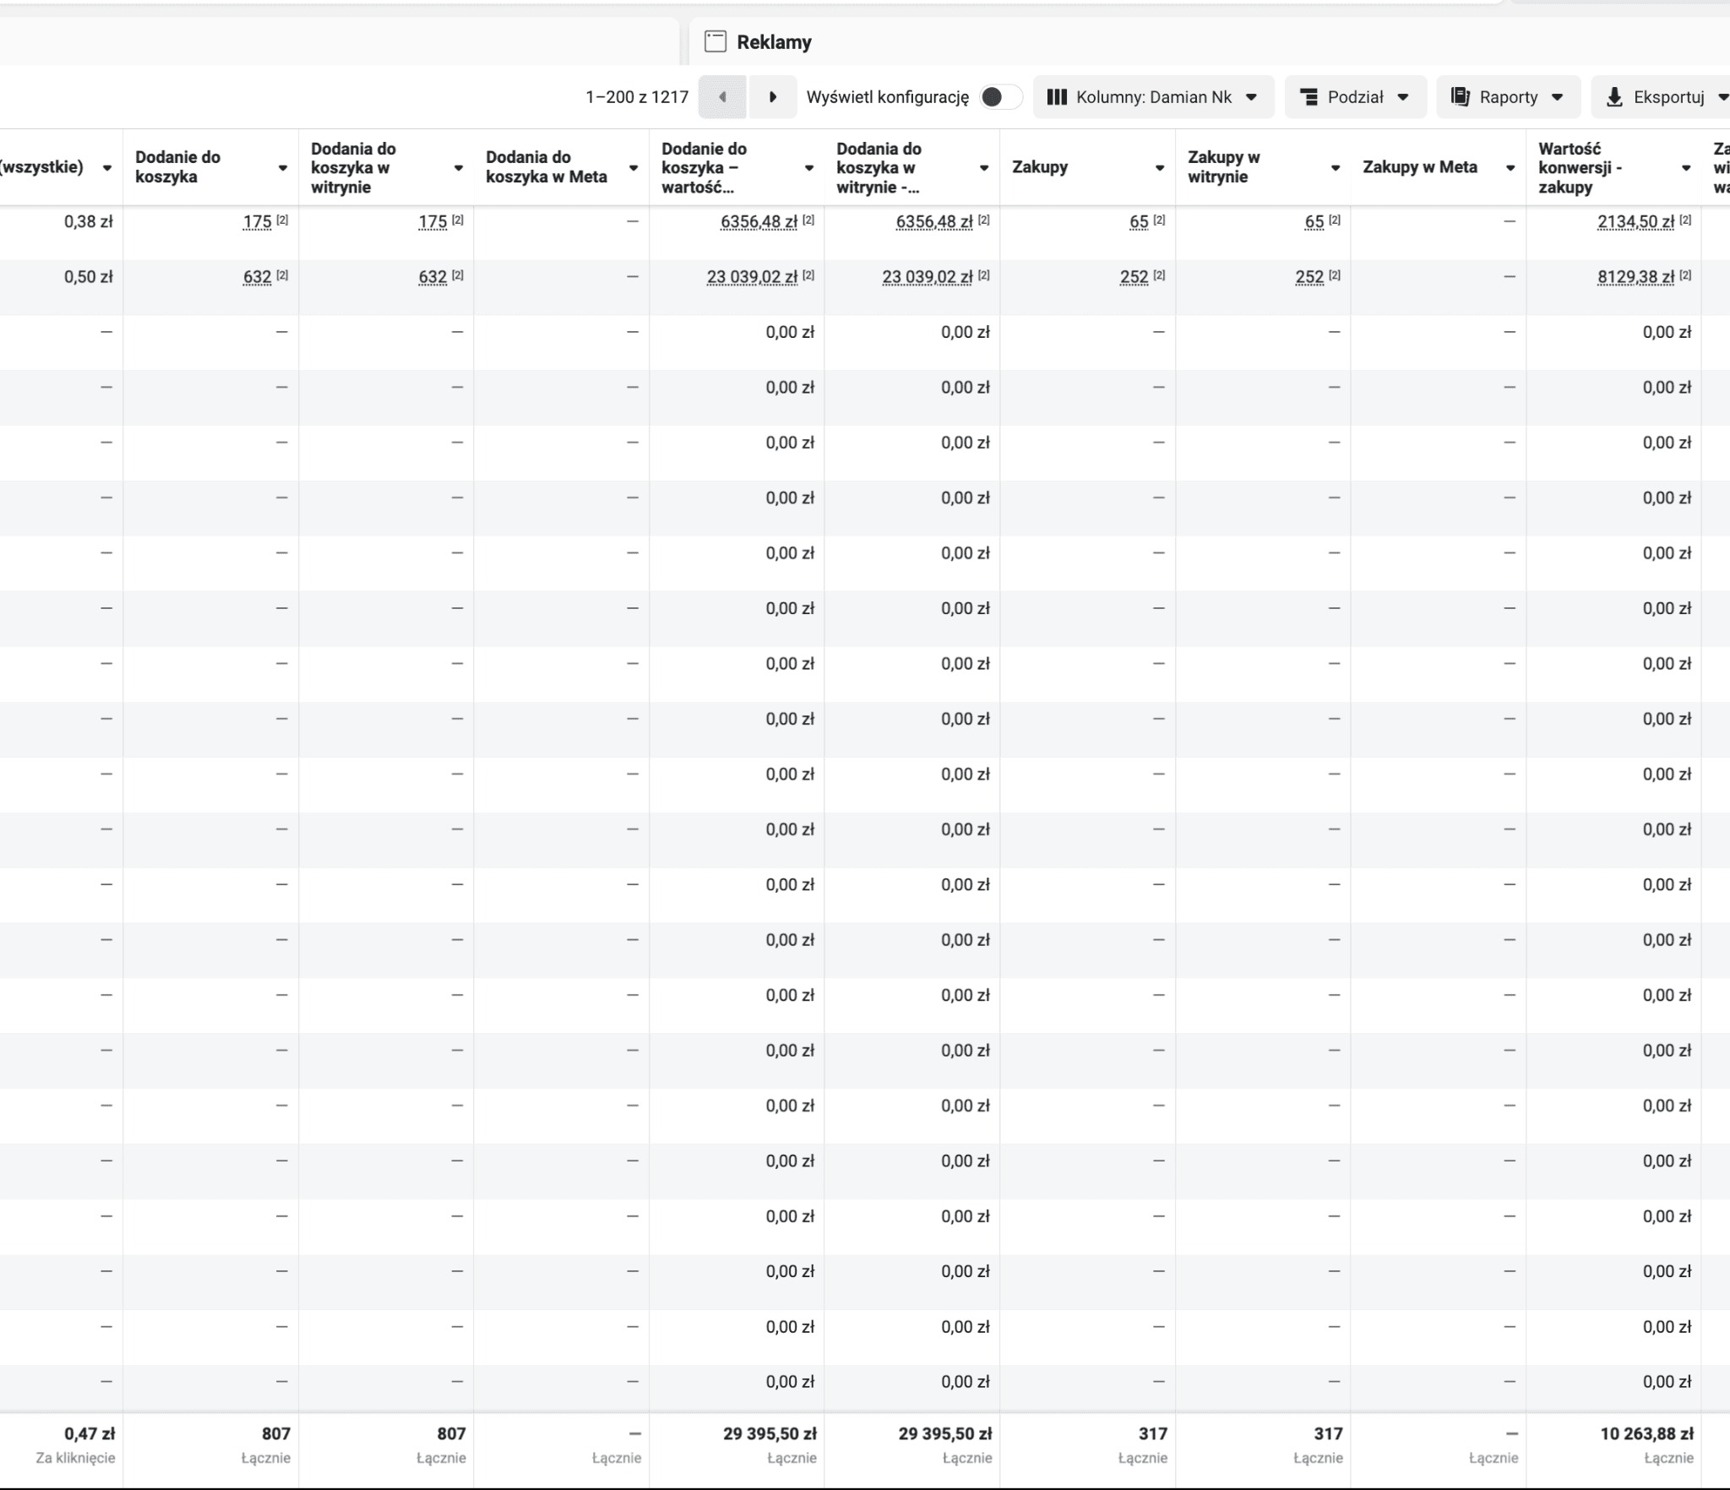Click footnote marker next to 175 in Dodanie do koszyka
Viewport: 1730px width, 1490px height.
[x=282, y=220]
